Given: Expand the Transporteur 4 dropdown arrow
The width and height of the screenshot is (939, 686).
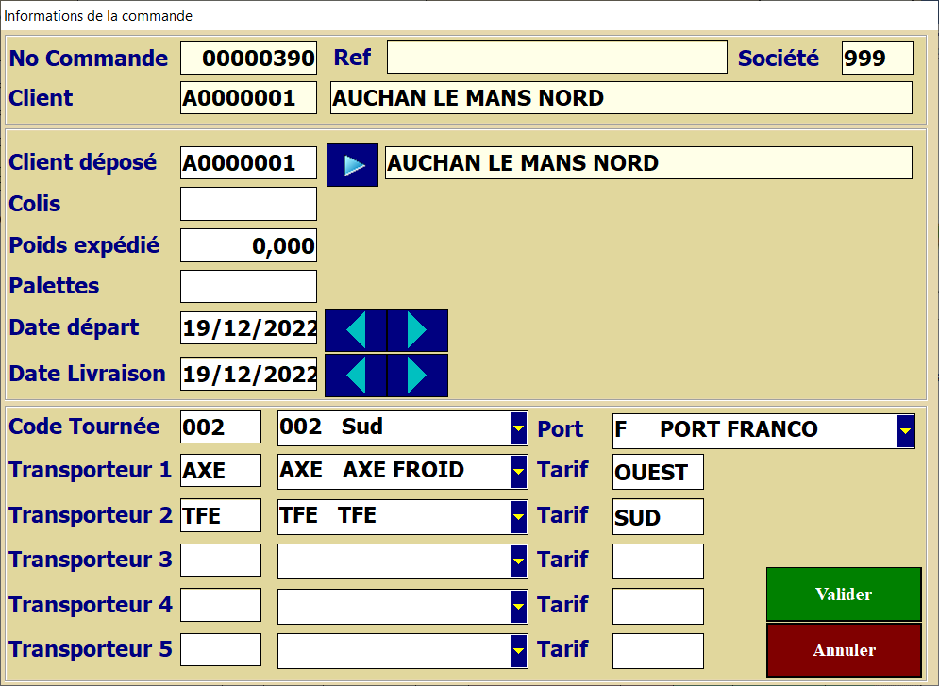Looking at the screenshot, I should (x=518, y=605).
